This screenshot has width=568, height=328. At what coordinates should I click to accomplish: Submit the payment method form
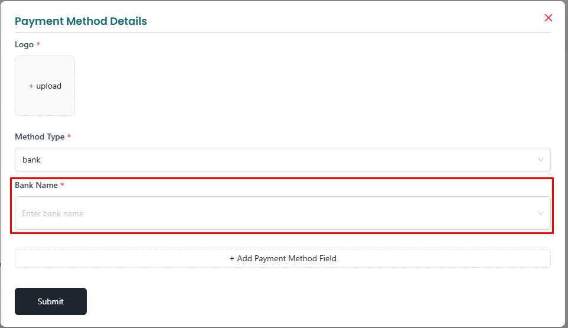click(x=51, y=301)
